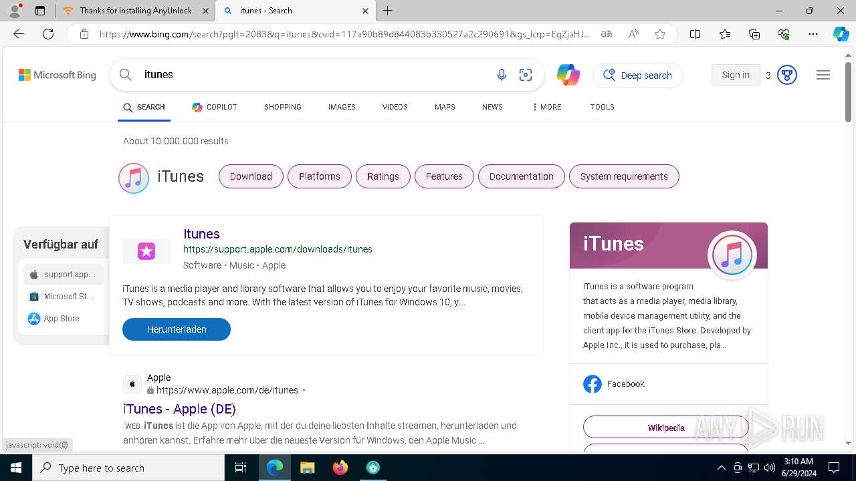Add this page to favorites star
This screenshot has height=481, width=856.
pyautogui.click(x=660, y=34)
